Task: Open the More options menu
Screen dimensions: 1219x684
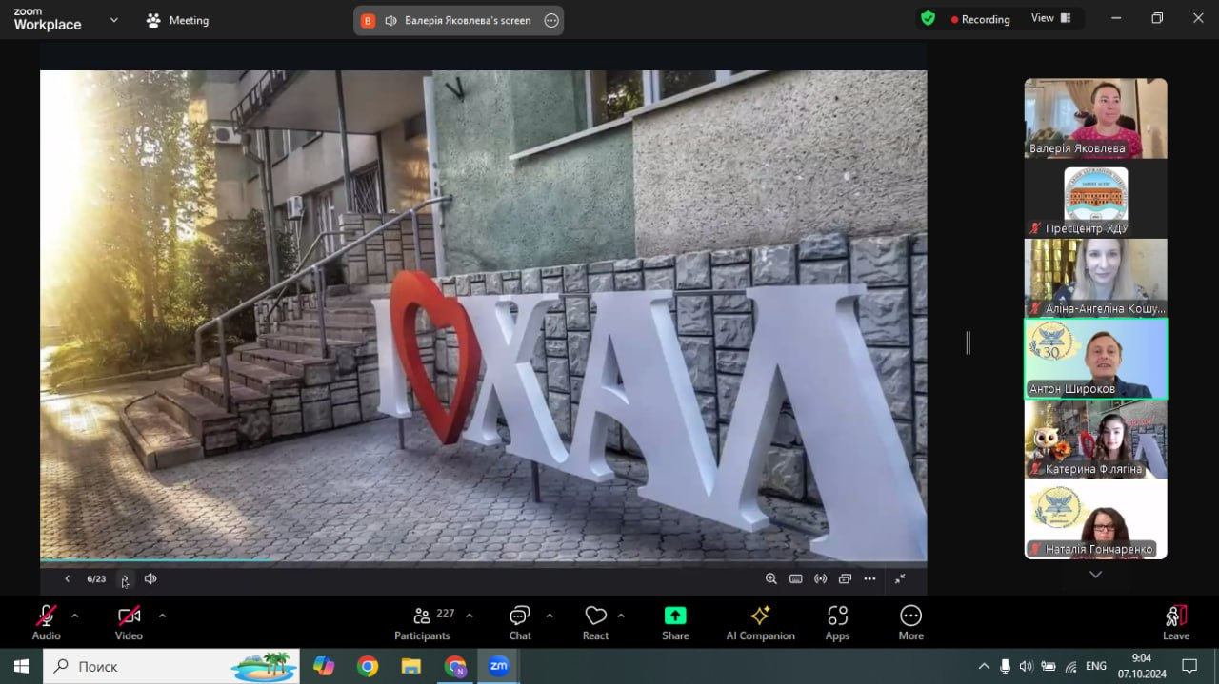Action: (x=910, y=623)
